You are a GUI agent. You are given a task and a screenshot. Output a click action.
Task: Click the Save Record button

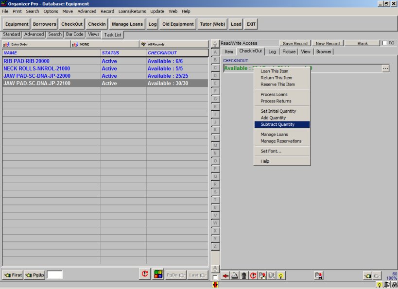click(x=294, y=43)
